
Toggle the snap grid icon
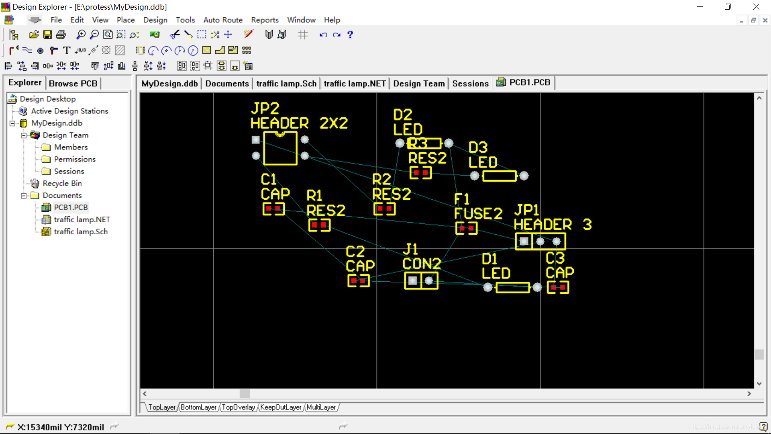coord(303,35)
